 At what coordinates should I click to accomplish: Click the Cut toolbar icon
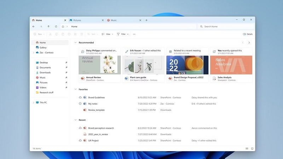50,34
